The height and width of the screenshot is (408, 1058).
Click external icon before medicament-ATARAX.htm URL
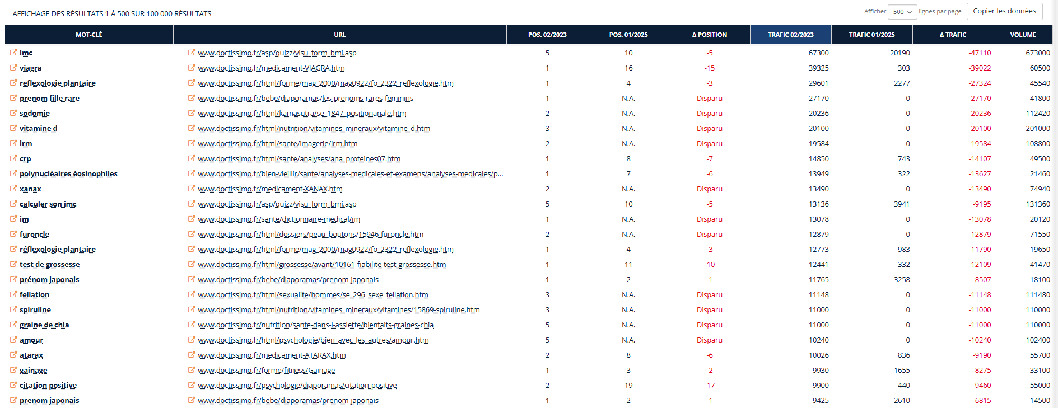pos(192,355)
